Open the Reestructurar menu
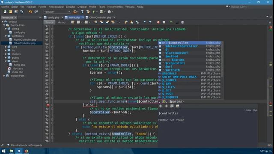274x154 pixels. [56, 7]
